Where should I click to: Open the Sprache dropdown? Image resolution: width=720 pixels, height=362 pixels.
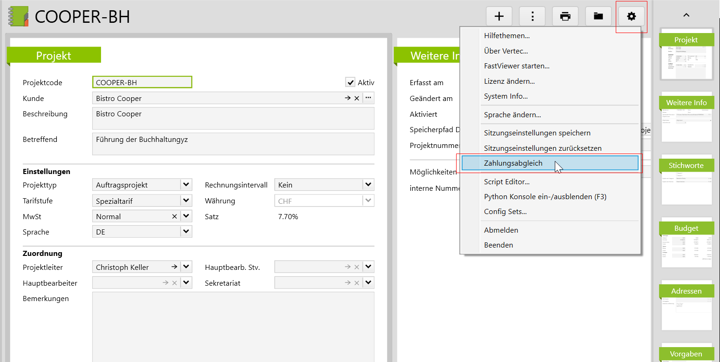point(186,232)
